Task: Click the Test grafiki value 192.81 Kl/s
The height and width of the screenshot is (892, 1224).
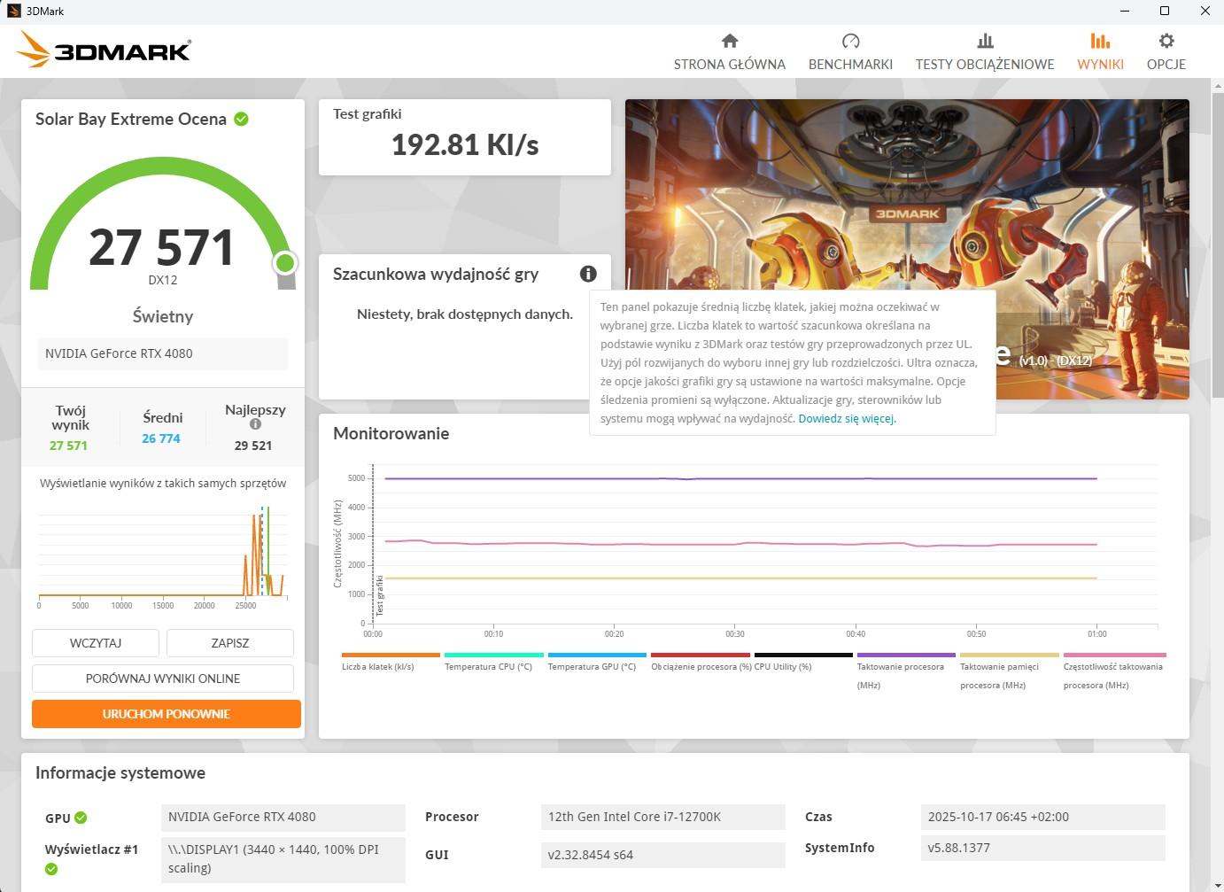Action: click(465, 145)
